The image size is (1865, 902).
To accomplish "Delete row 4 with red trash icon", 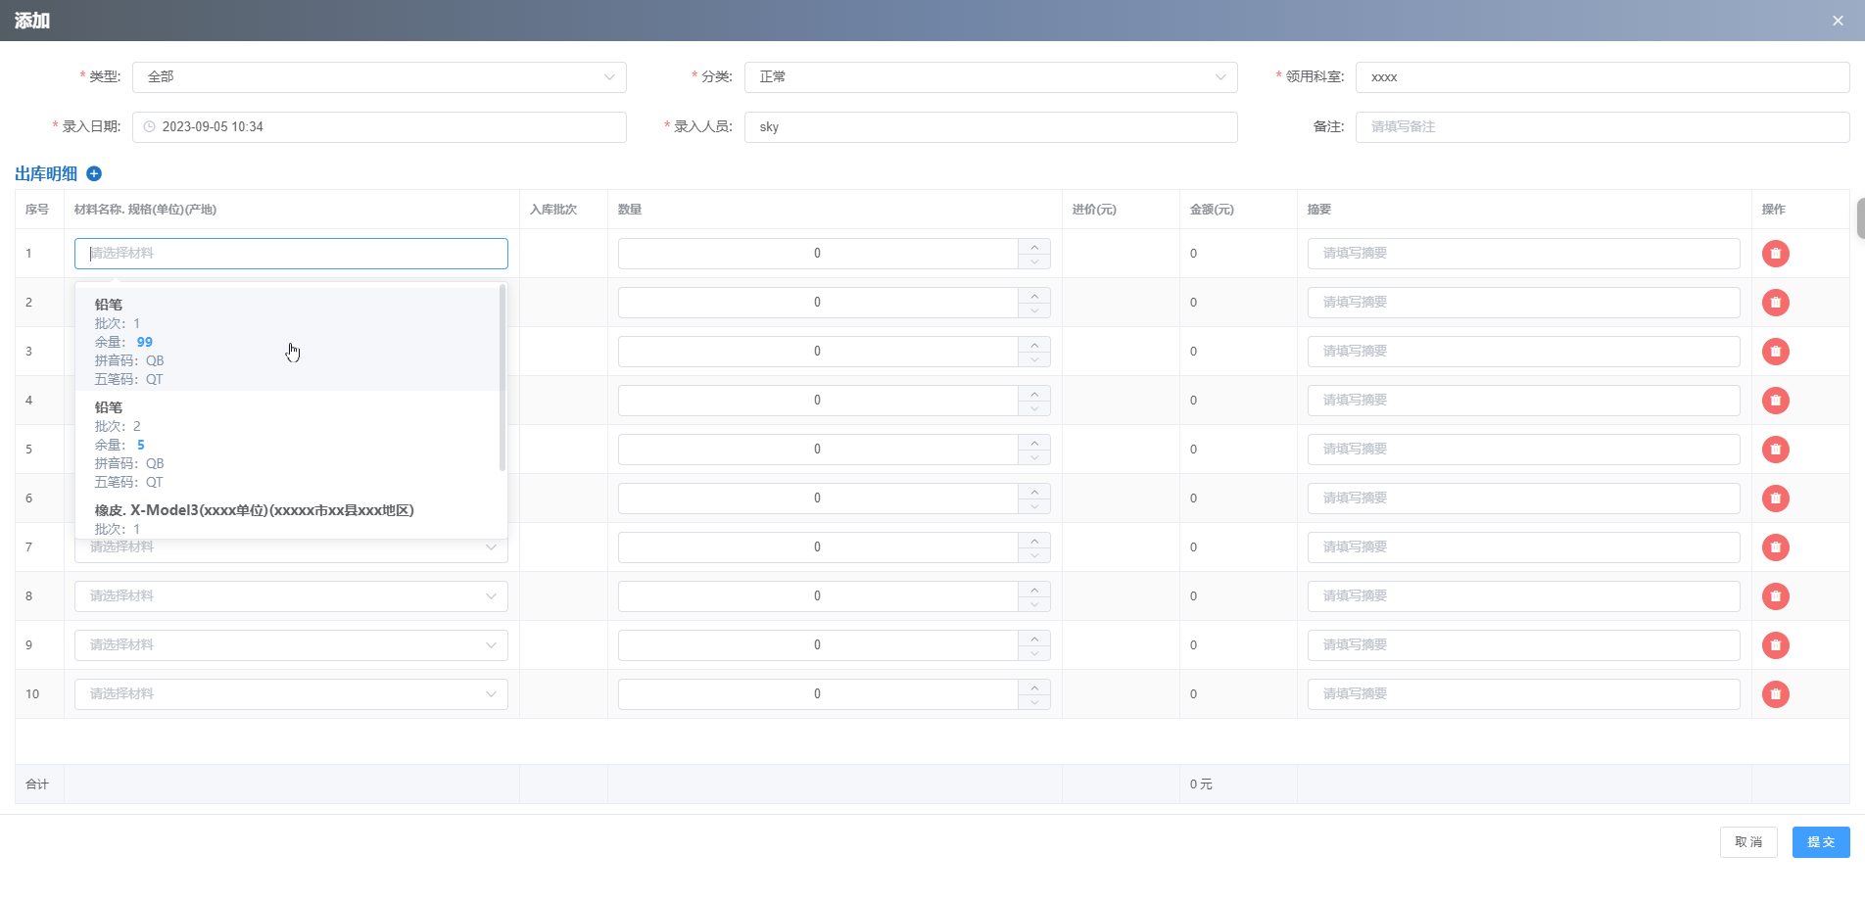I will coord(1775,401).
